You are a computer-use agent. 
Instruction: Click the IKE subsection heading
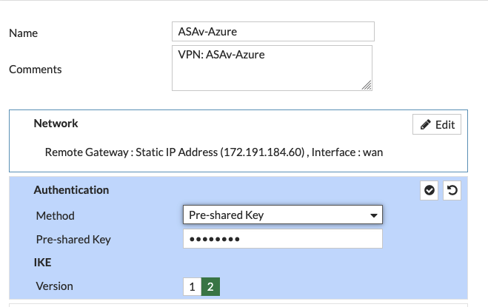42,263
